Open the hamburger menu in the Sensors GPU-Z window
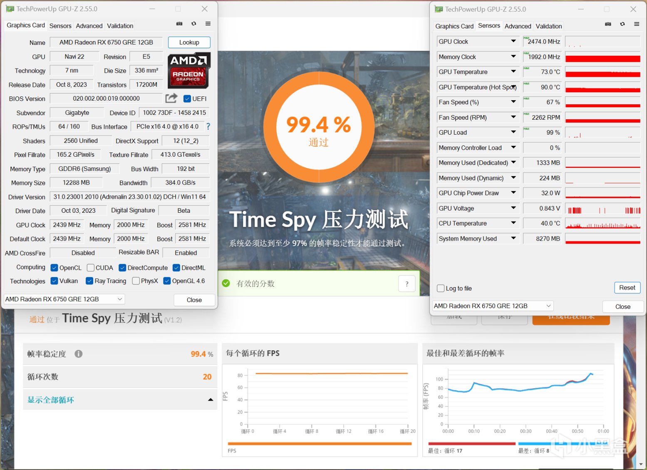Image resolution: width=647 pixels, height=470 pixels. (637, 24)
